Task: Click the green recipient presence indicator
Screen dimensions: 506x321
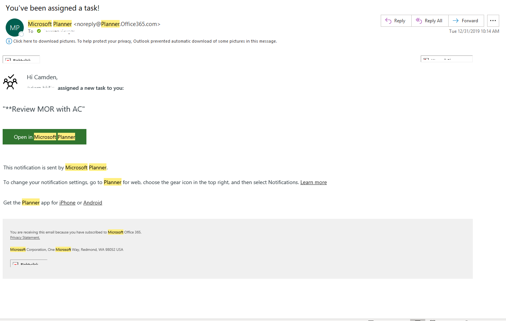Action: [39, 31]
